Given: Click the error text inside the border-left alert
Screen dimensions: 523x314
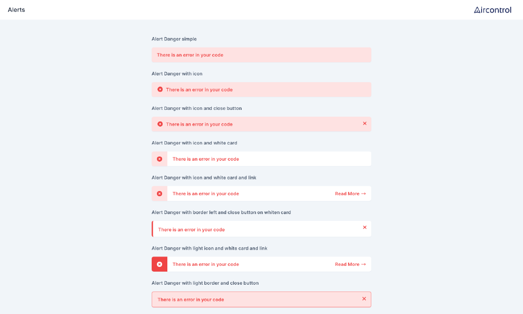Looking at the screenshot, I should point(191,229).
